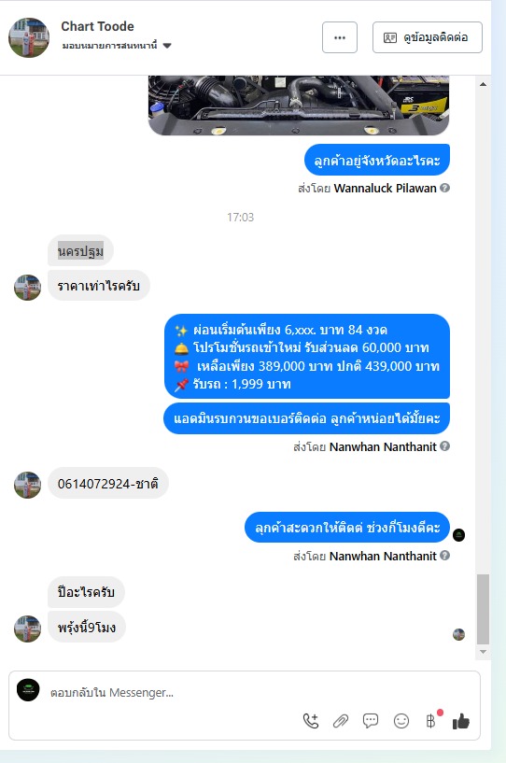Click the chat scrollbar thumb

point(483,609)
